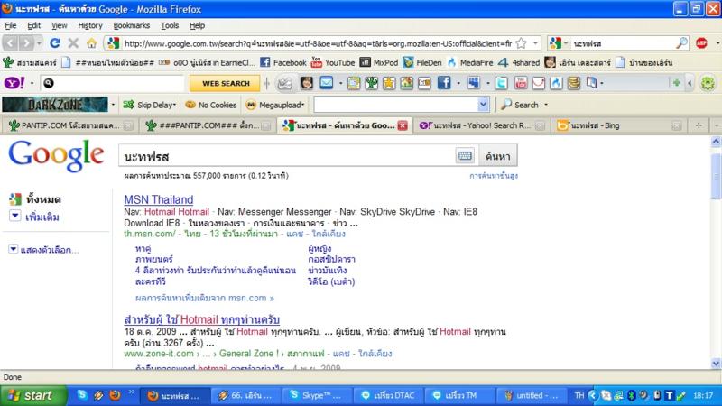Click Yahoo toolbar green settings gear
The image size is (722, 406).
(708, 83)
